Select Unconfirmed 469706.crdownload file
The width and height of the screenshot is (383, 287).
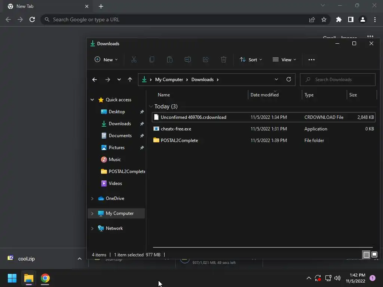(x=264, y=117)
